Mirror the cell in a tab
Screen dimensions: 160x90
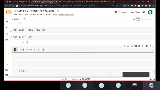coord(143,46)
